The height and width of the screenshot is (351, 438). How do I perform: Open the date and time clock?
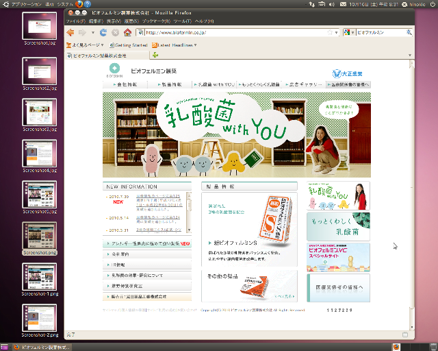[x=374, y=4]
